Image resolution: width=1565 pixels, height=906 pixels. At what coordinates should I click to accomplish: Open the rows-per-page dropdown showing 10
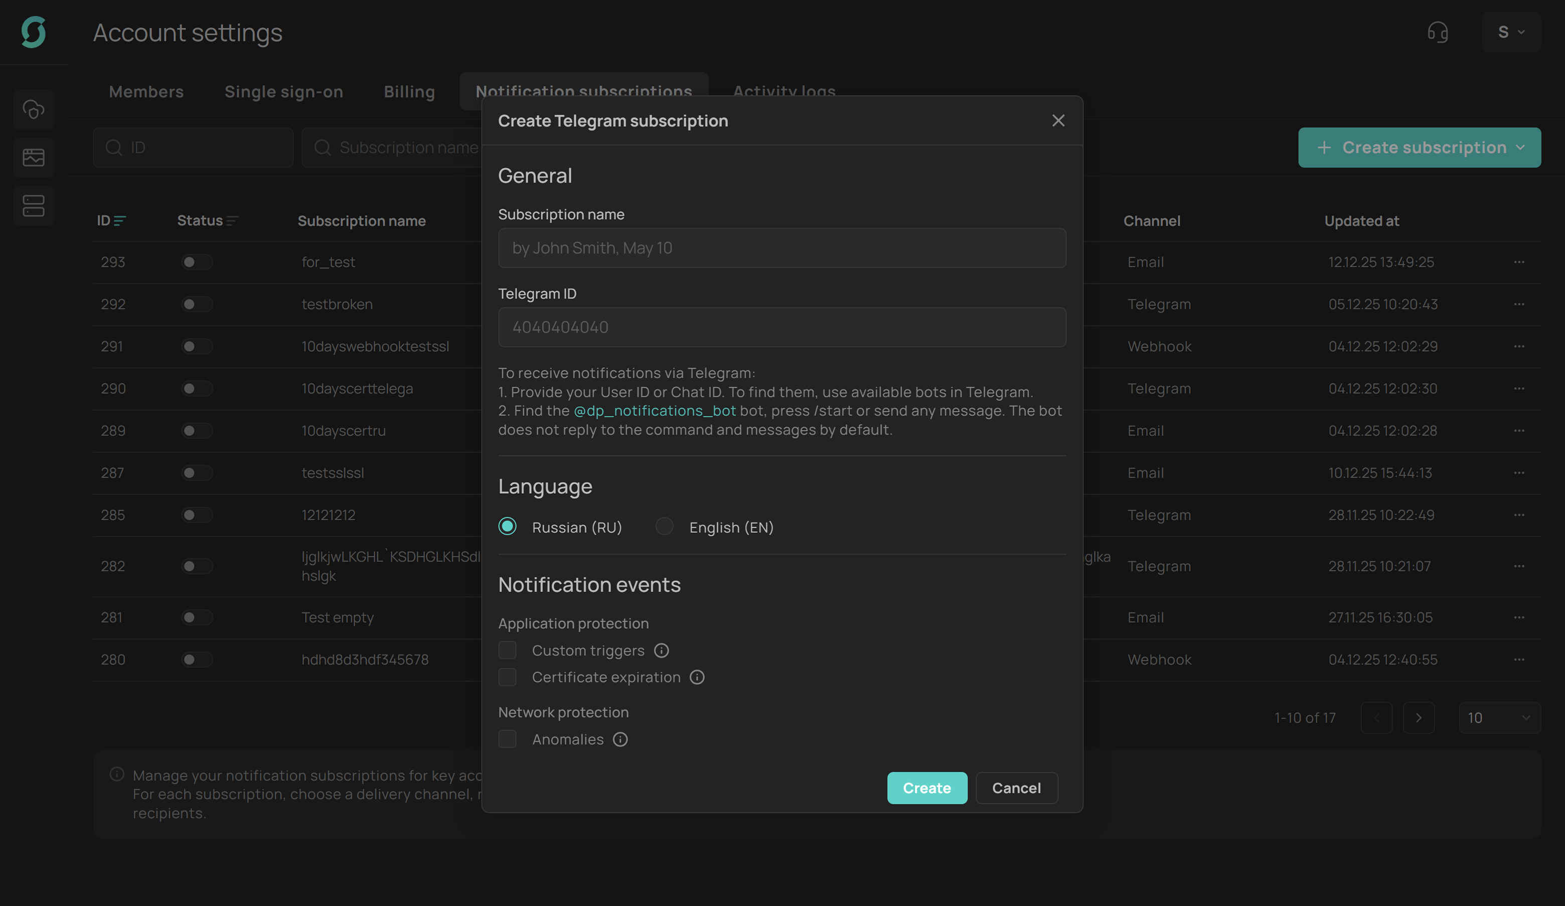pos(1499,718)
